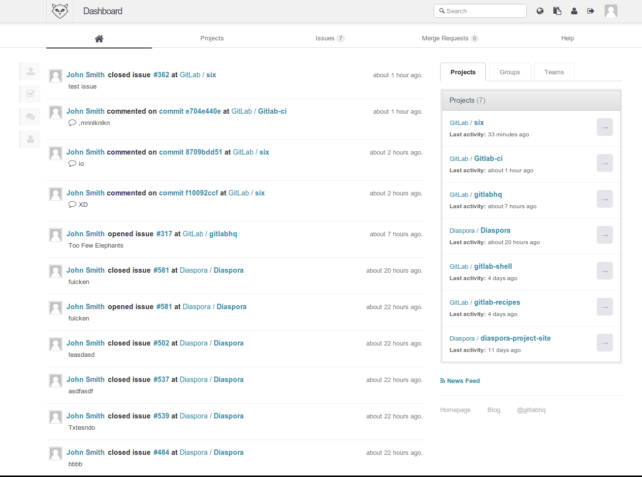Switch to the Groups sidebar tab
This screenshot has width=642, height=477.
click(x=510, y=72)
